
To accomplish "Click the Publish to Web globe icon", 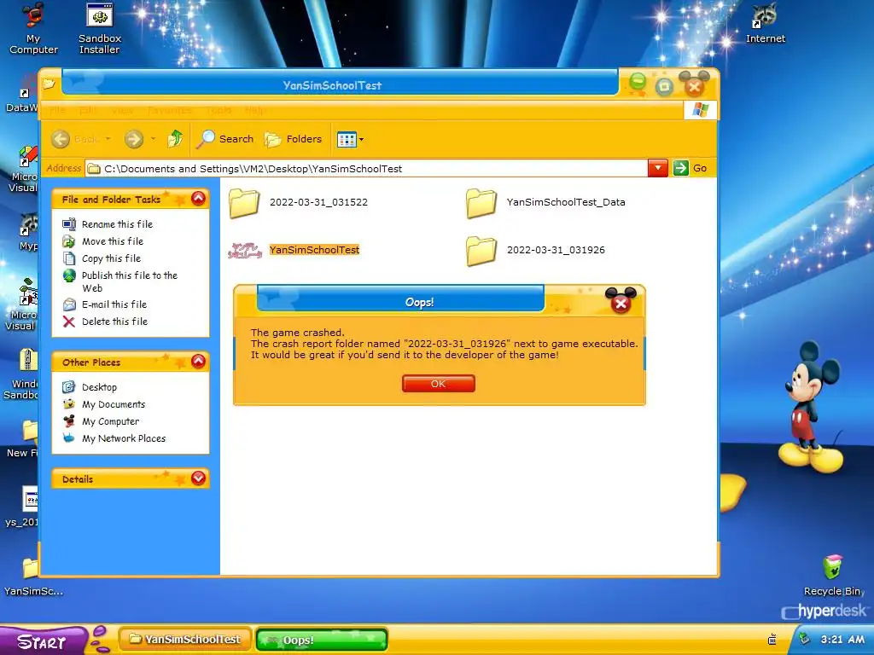I will 69,275.
